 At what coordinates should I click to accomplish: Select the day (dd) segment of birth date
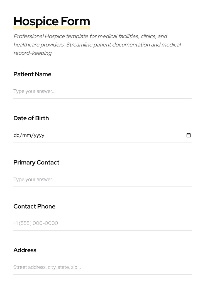coord(16,135)
